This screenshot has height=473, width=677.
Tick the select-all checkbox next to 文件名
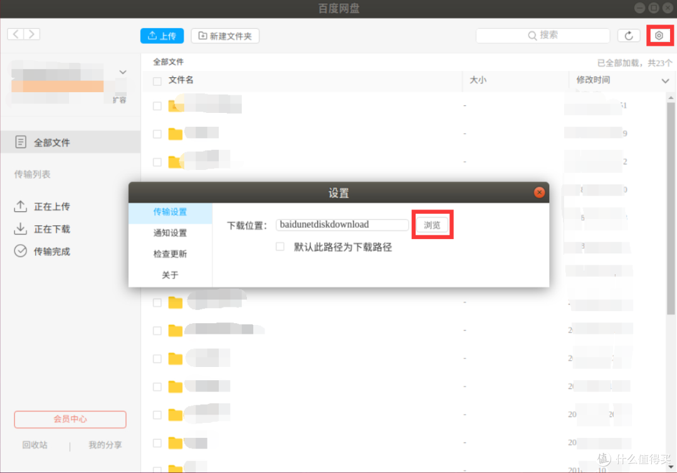157,81
